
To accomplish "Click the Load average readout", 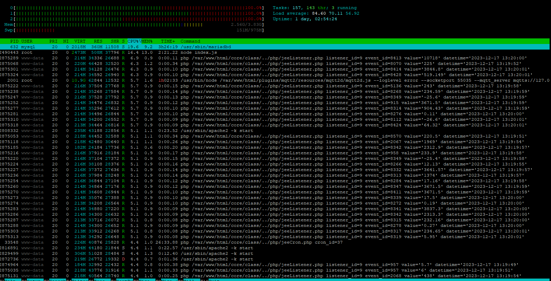I will tap(316, 13).
